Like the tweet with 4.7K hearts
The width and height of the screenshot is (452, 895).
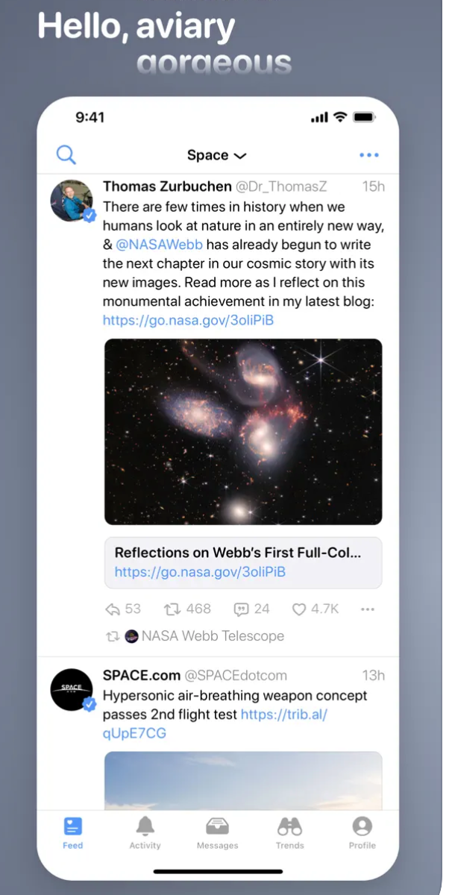(315, 609)
